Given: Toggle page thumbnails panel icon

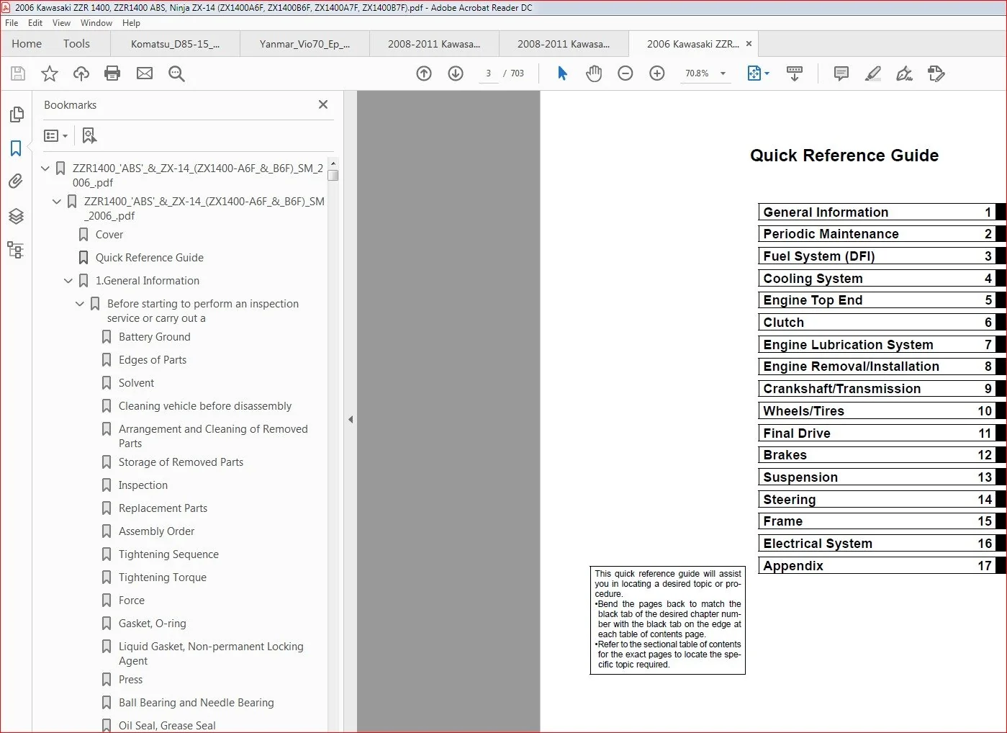Looking at the screenshot, I should [x=16, y=114].
